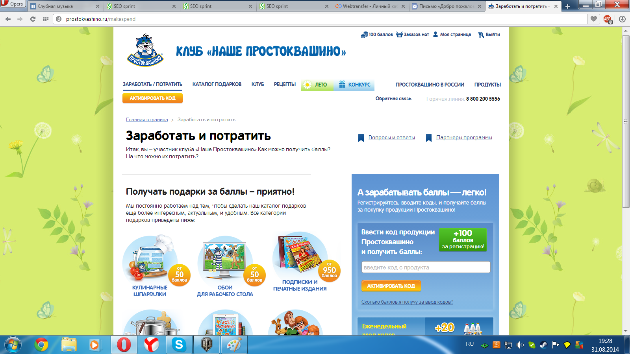Open the Продукты menu item
Image resolution: width=630 pixels, height=354 pixels.
pos(487,85)
